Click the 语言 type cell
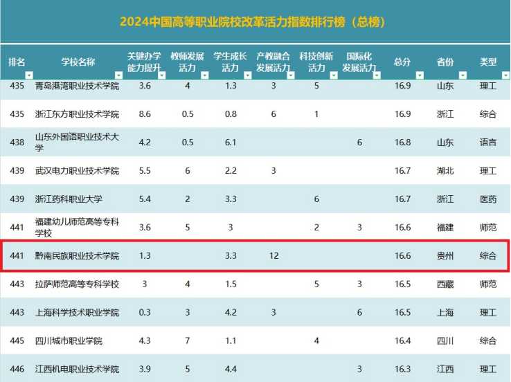This screenshot has height=382, width=511. (487, 143)
